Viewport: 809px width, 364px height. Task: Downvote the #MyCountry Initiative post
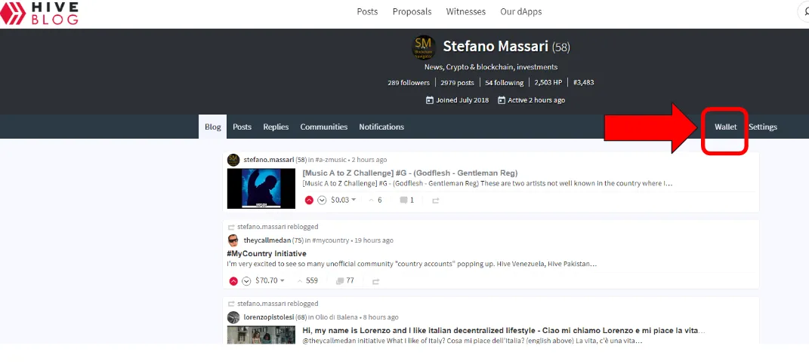pos(246,281)
